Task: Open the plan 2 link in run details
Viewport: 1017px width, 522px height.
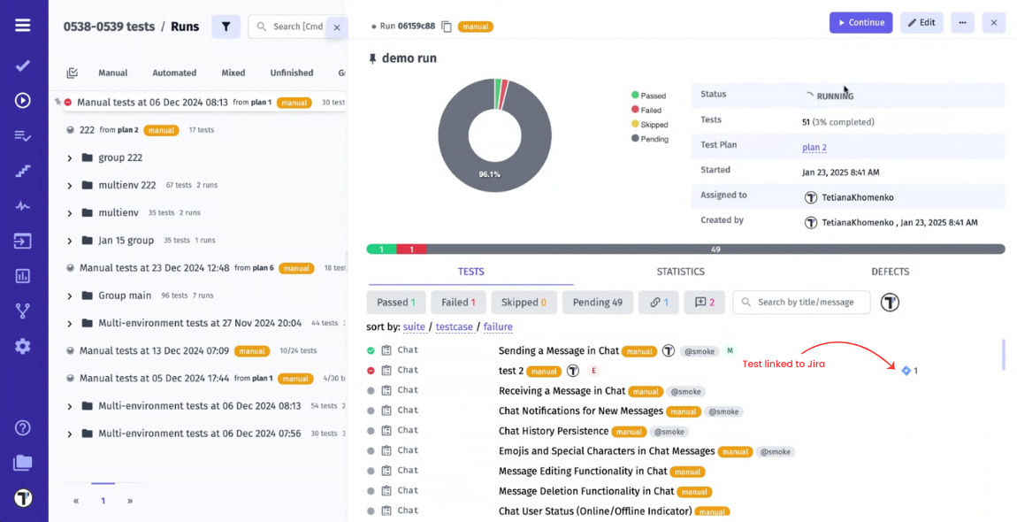Action: coord(814,145)
